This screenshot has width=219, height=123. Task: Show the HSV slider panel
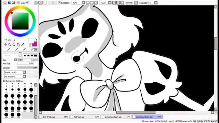coord(14,2)
